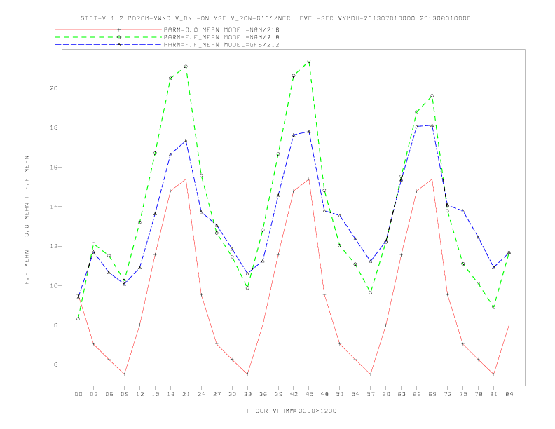Click the y-axis tick value 16

[54, 167]
